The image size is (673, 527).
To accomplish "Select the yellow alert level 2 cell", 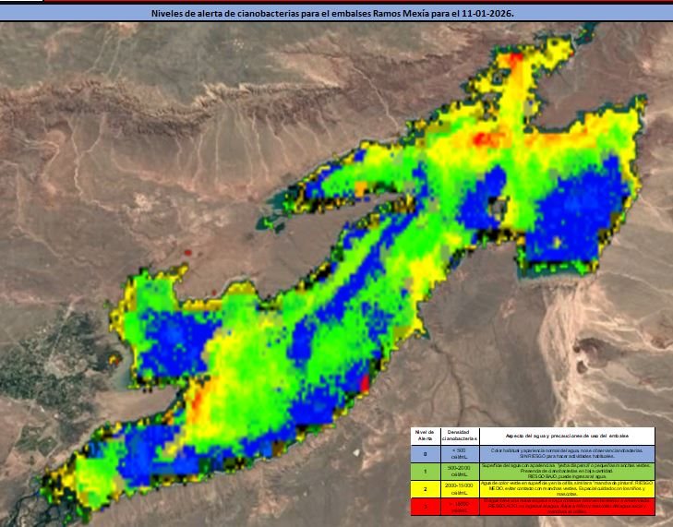I will 425,488.
